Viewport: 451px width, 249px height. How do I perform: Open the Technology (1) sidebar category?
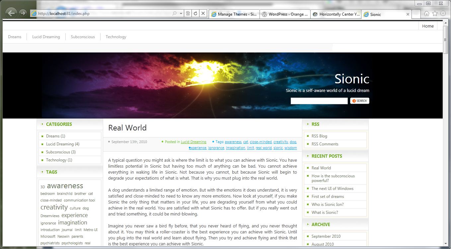59,160
